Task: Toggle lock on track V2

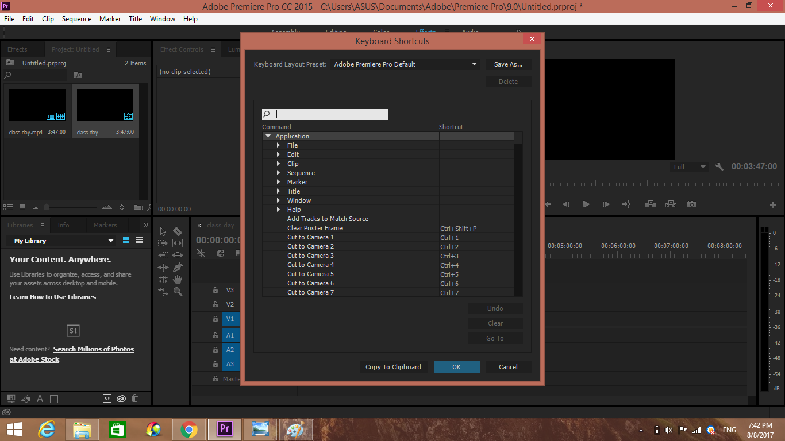Action: pos(216,305)
